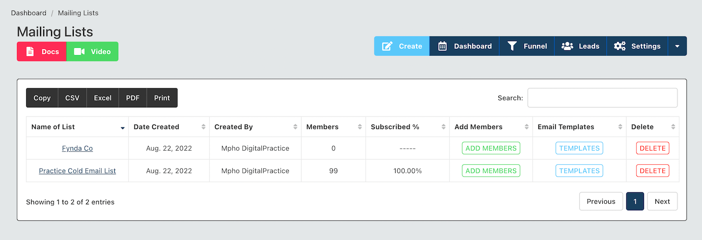702x240 pixels.
Task: Open the Fynda Co list link
Action: (77, 148)
